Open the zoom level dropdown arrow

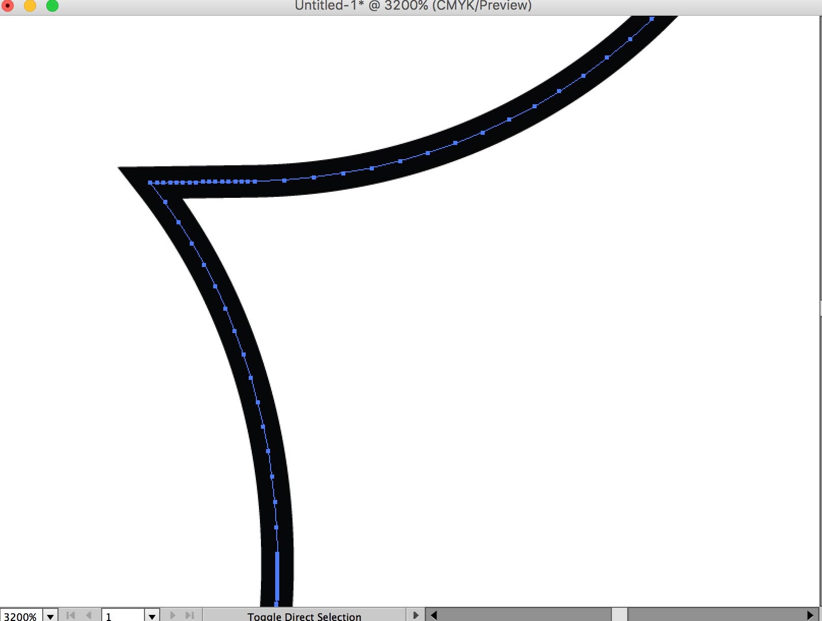50,616
